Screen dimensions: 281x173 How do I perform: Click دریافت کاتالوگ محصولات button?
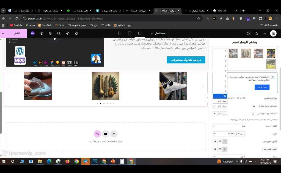[186, 60]
